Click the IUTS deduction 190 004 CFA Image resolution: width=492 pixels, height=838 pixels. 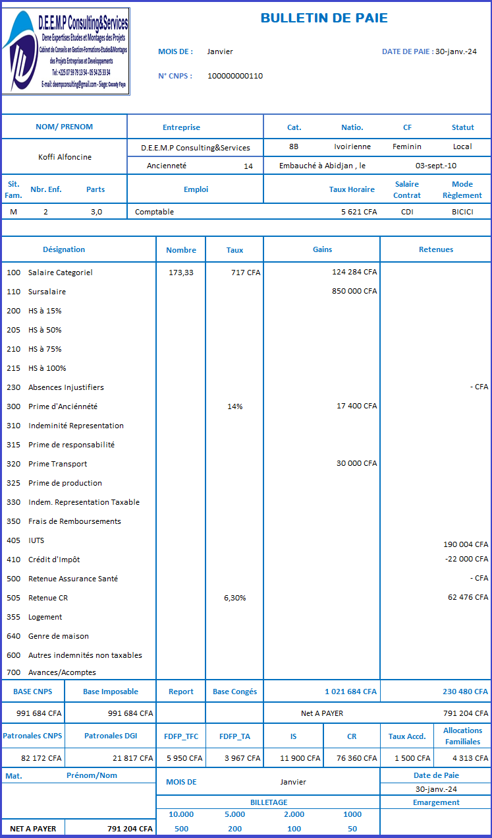[466, 544]
